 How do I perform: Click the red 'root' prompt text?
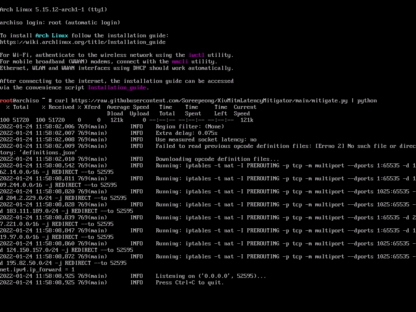[x=6, y=101]
